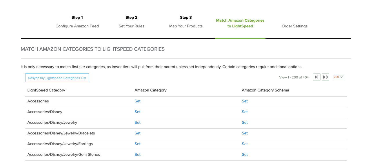
Task: Open Step 1 Configure Amazon Feed tab
Action: click(77, 22)
